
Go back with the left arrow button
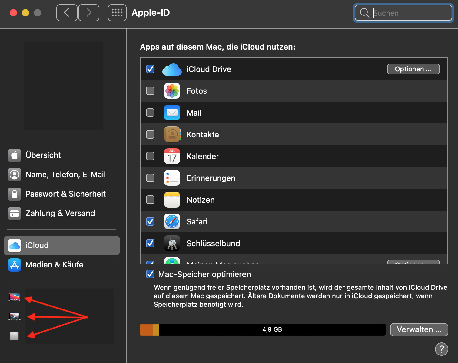click(67, 13)
